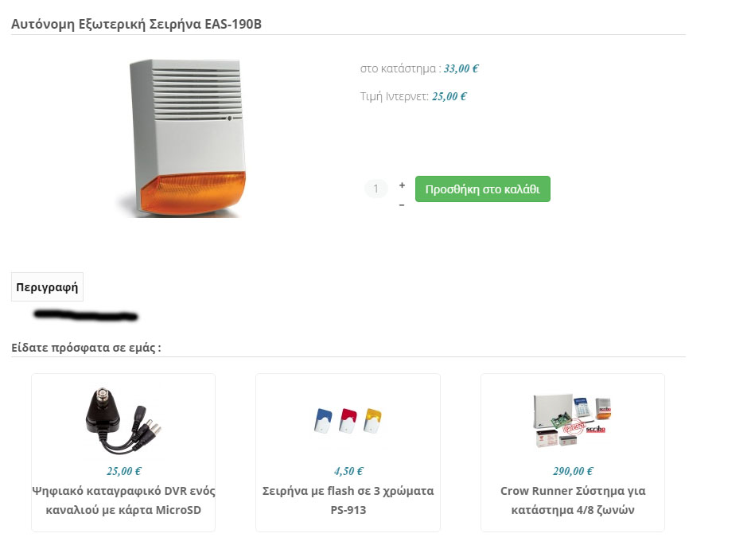Click the Crow Runner Σύστημα product link
The image size is (751, 549).
pos(573,500)
